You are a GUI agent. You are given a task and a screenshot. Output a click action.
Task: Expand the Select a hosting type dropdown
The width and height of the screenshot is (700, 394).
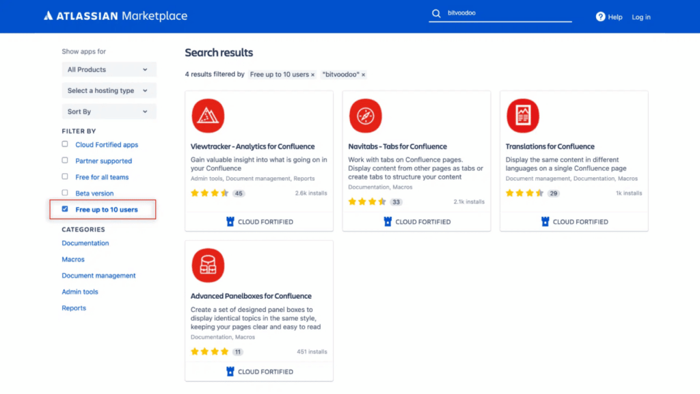coord(109,90)
